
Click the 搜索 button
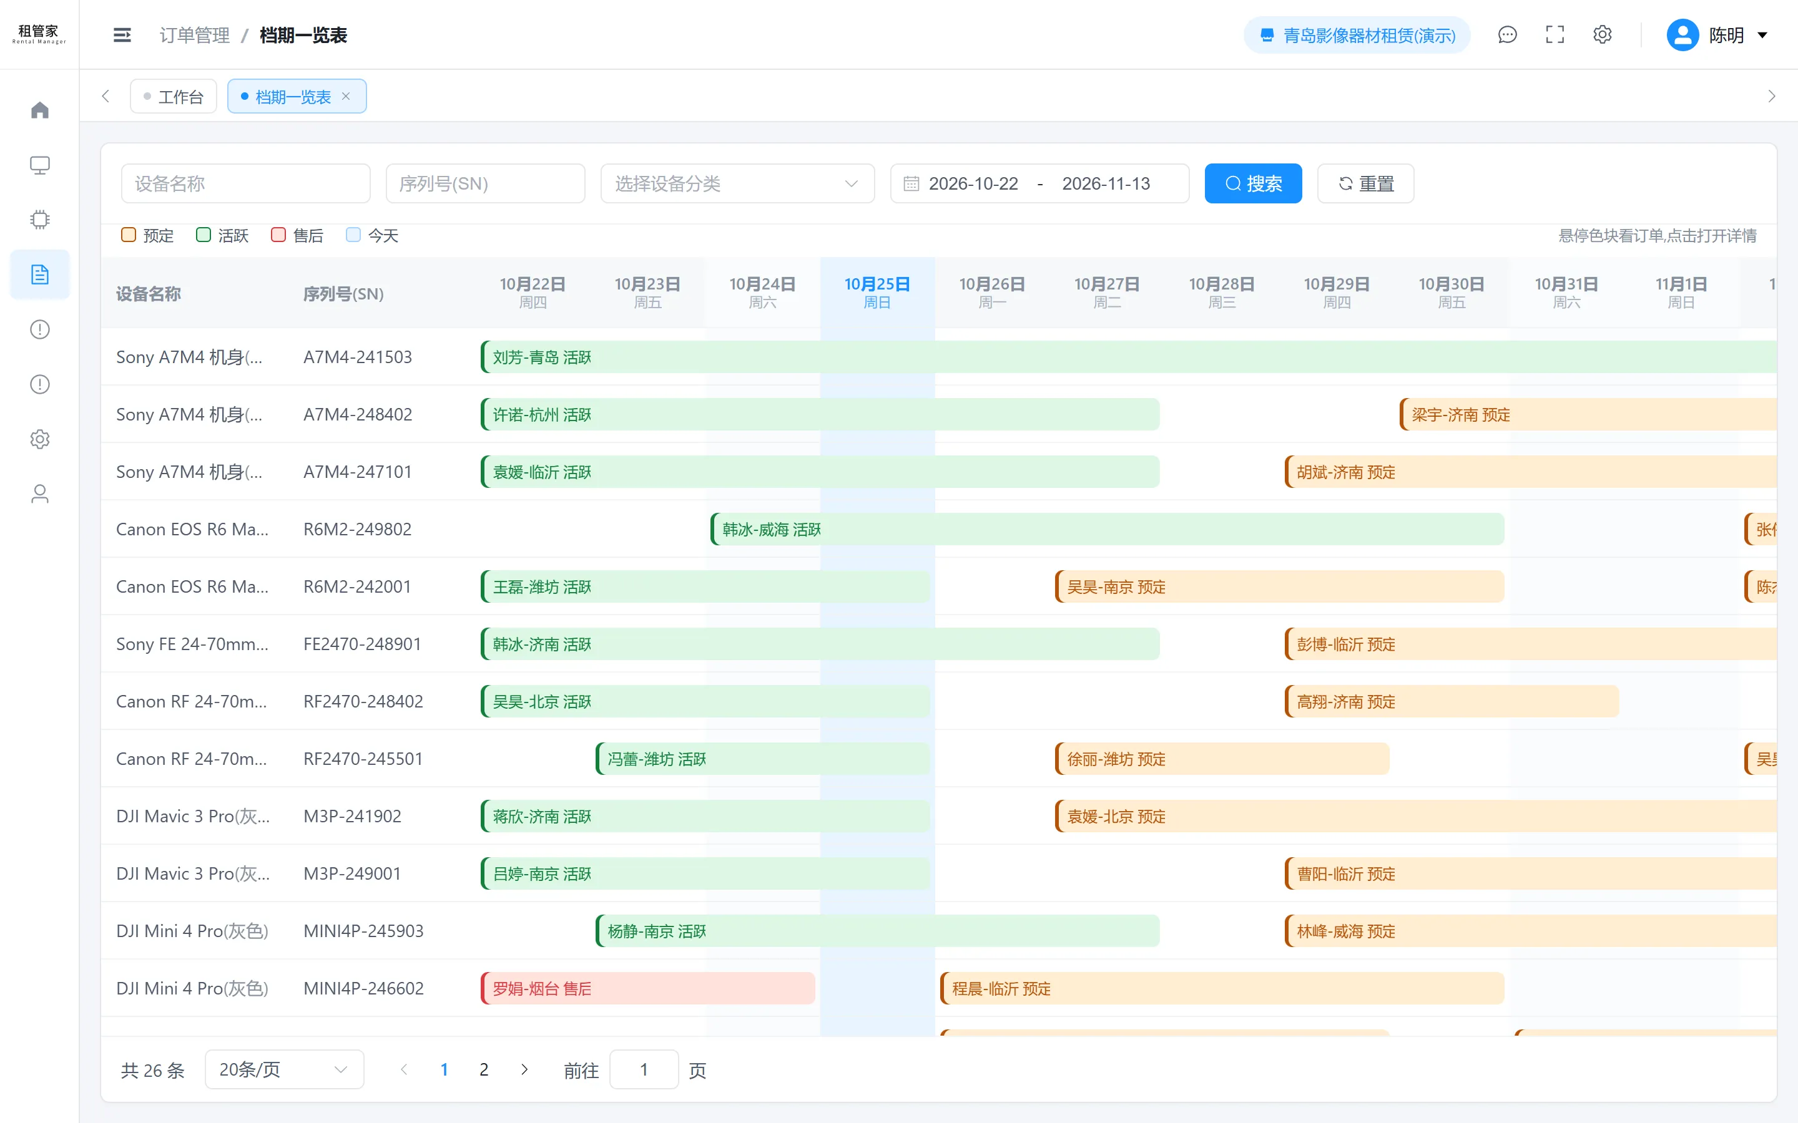click(x=1252, y=183)
